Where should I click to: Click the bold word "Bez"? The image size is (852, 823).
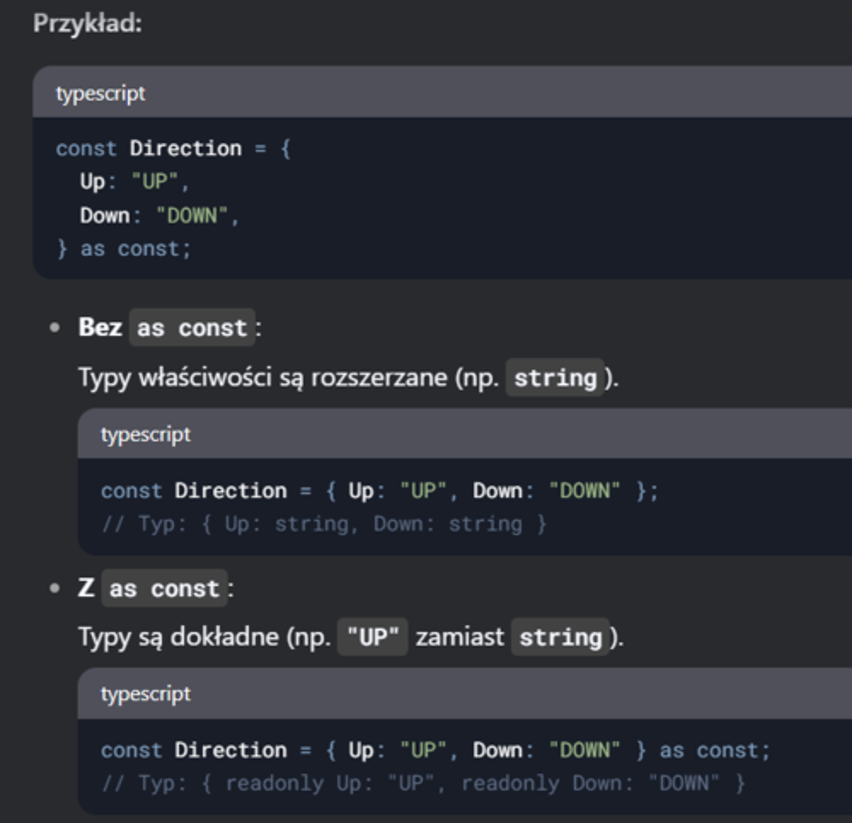100,327
